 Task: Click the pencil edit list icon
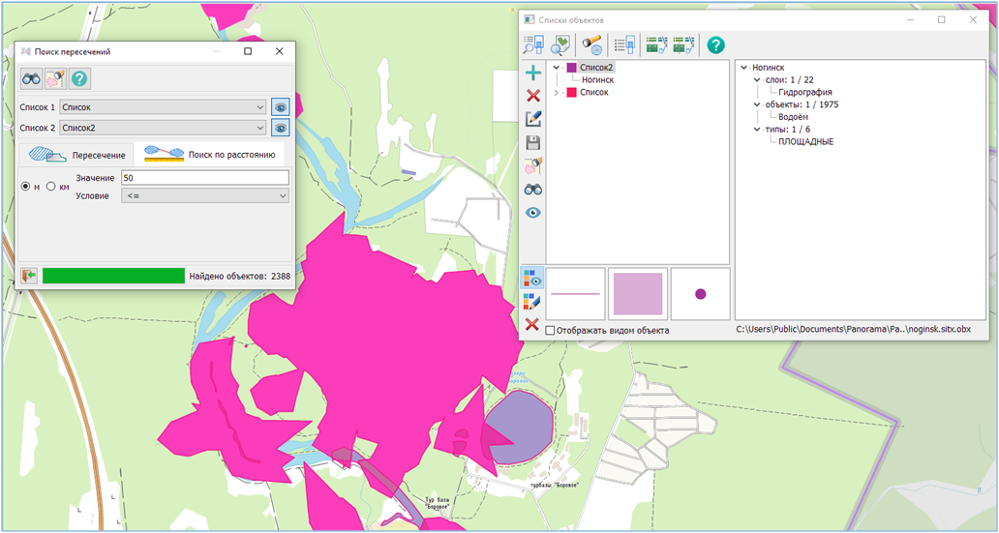(x=531, y=119)
